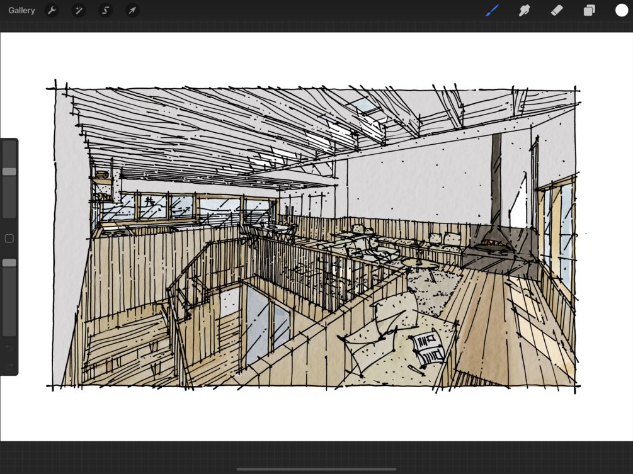Tap the sidebar modify square button

tap(9, 239)
